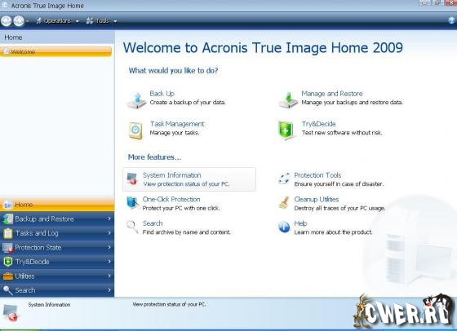457x331 pixels.
Task: Select the Tasks and Log sidebar tab
Action: (x=57, y=233)
